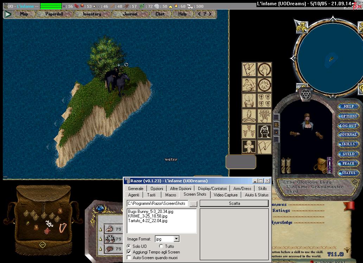Click the GUILD button
This screenshot has width=363, height=263.
pyautogui.click(x=348, y=154)
